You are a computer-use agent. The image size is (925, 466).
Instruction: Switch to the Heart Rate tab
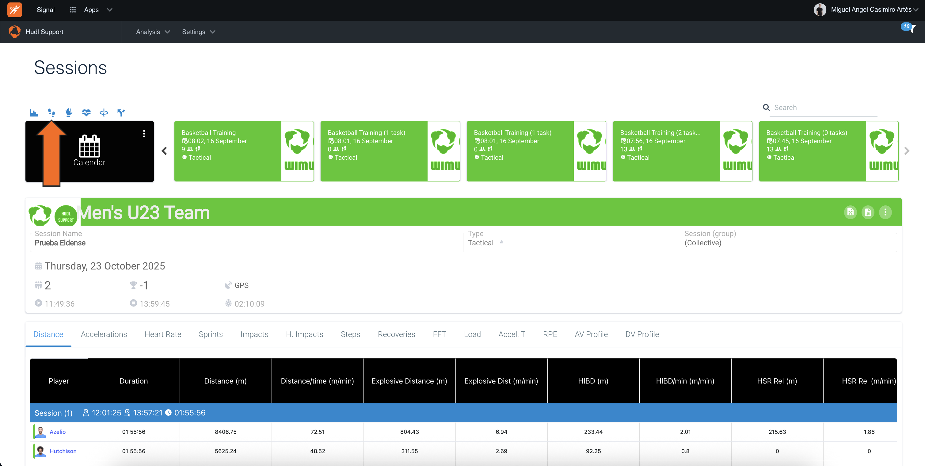click(163, 334)
